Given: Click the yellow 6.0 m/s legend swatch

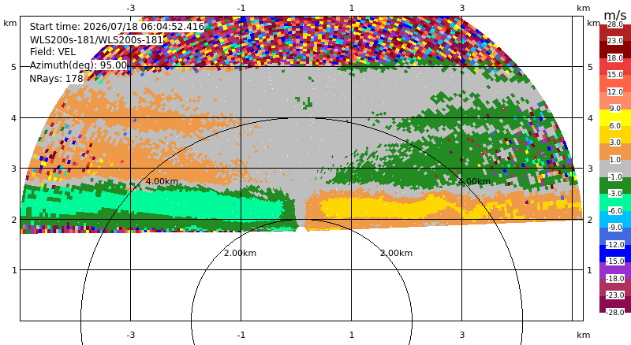Looking at the screenshot, I should [x=615, y=118].
